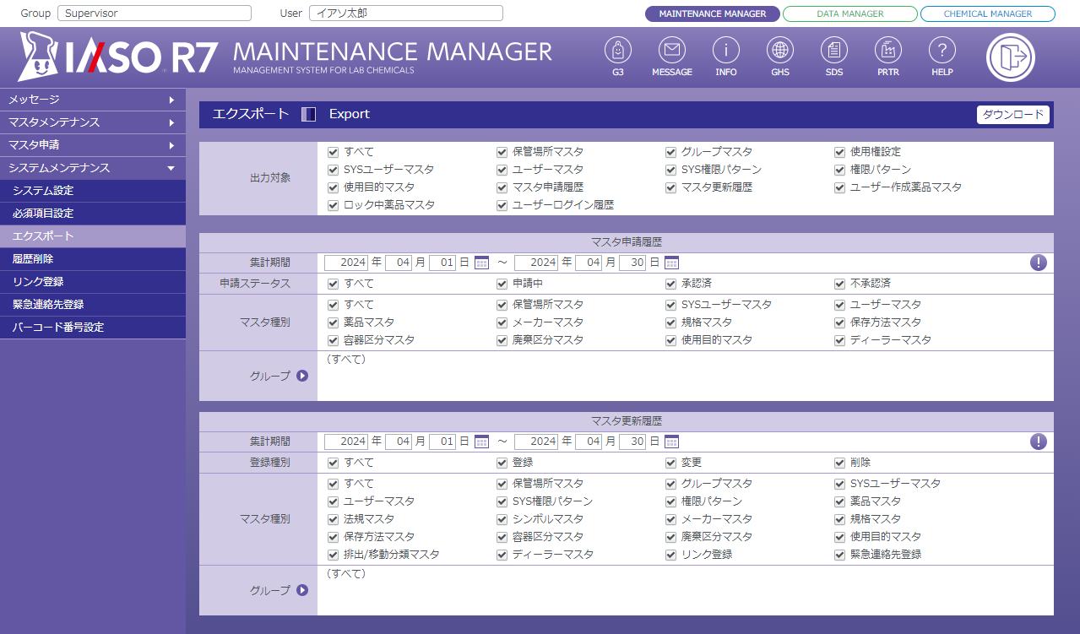This screenshot has width=1080, height=634.
Task: Open システム設定 in sidebar
Action: pyautogui.click(x=93, y=191)
